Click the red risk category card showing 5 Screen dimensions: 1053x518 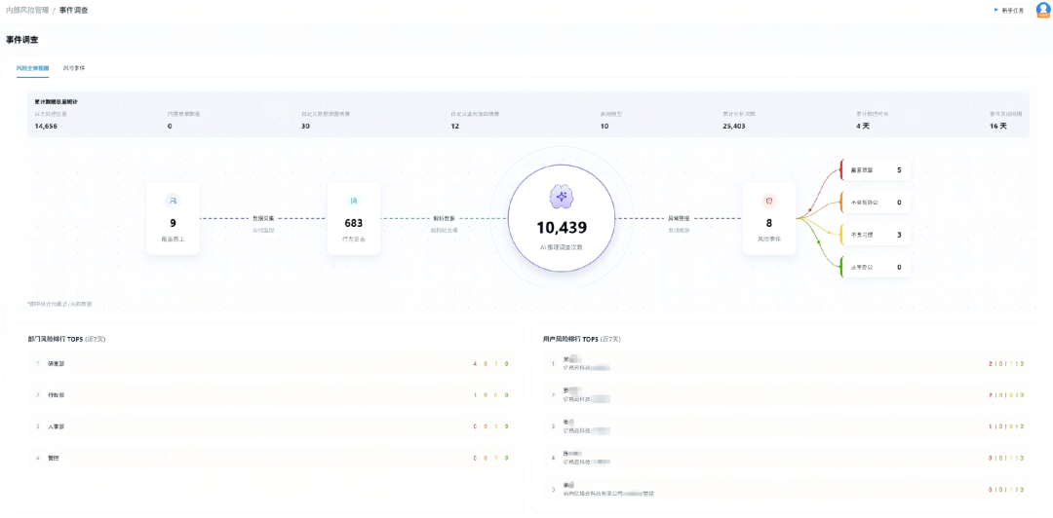876,169
